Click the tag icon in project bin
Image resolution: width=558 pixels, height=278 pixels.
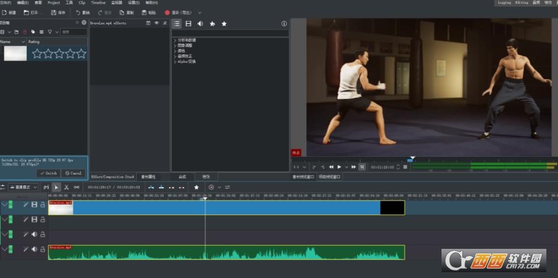[x=33, y=32]
